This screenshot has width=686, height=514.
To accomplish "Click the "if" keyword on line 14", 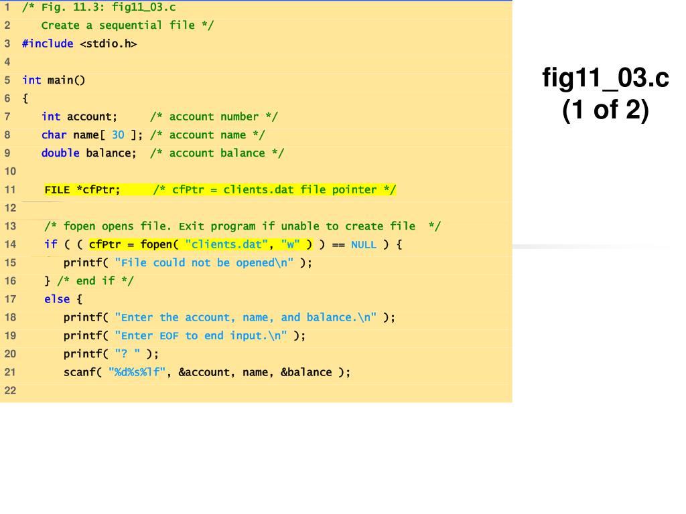I will click(x=51, y=244).
